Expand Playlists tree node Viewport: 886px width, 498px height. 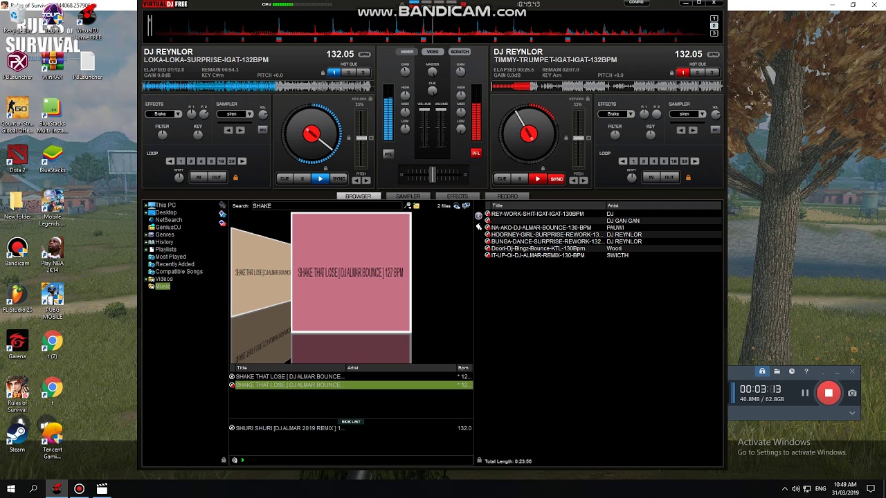pos(146,250)
